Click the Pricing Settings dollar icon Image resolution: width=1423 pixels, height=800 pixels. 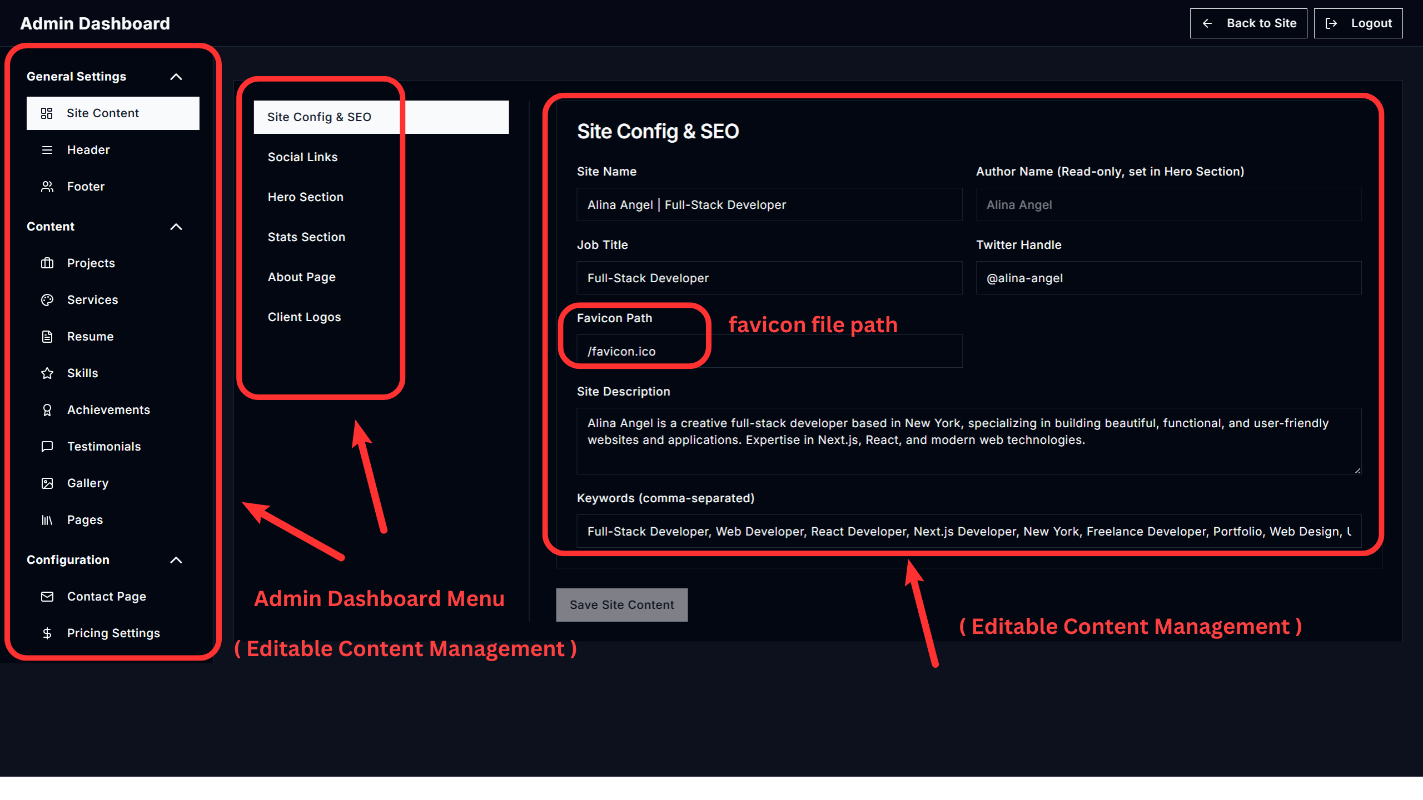point(47,633)
